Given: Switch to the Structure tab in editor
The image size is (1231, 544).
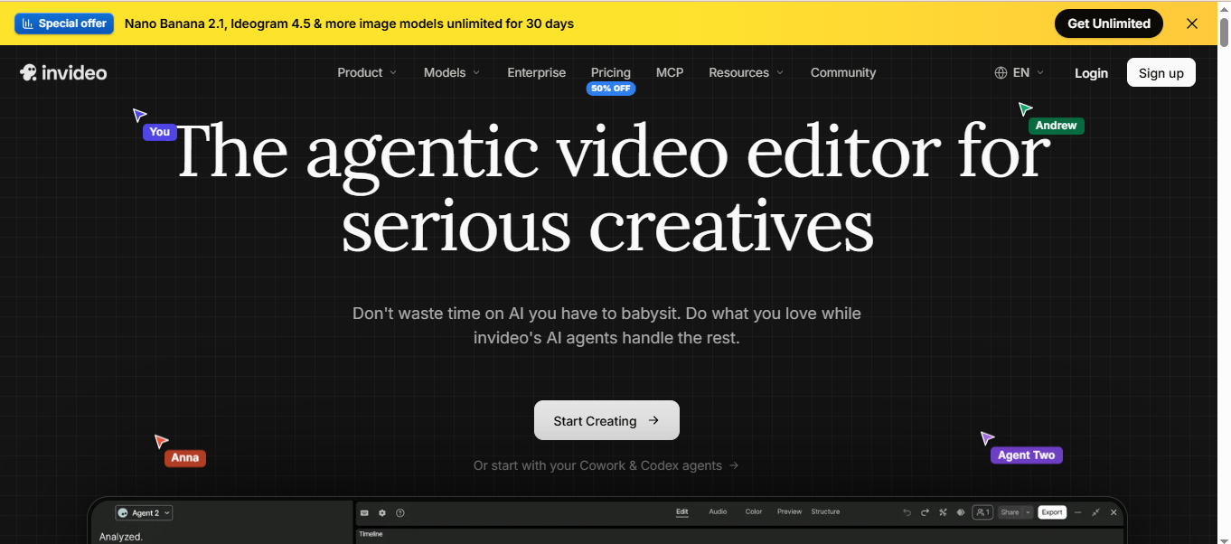Looking at the screenshot, I should click(825, 511).
